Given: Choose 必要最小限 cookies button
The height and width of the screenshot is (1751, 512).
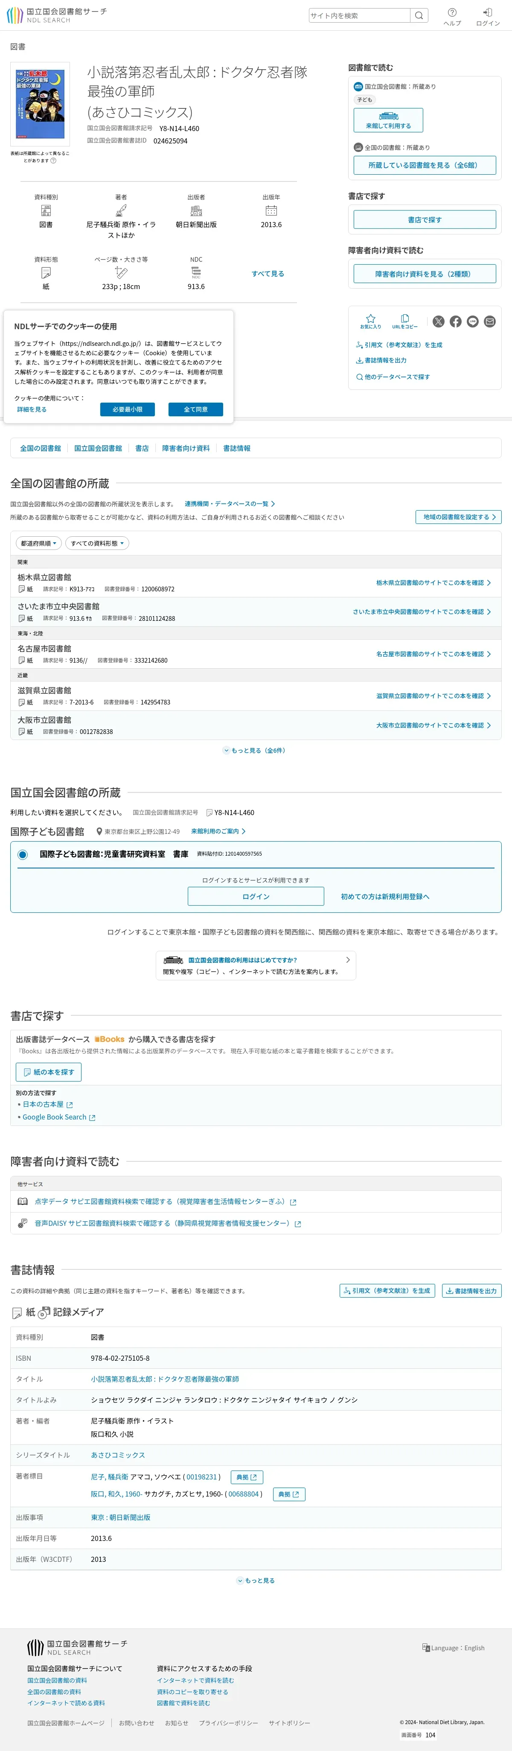Looking at the screenshot, I should tap(128, 409).
